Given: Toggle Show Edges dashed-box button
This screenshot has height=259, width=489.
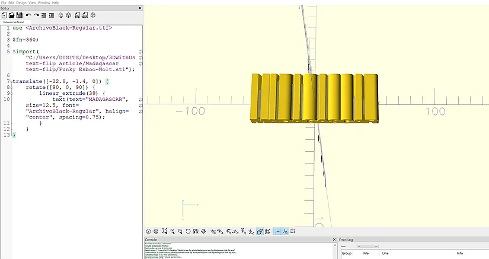Looking at the screenshot, I should coord(292,231).
